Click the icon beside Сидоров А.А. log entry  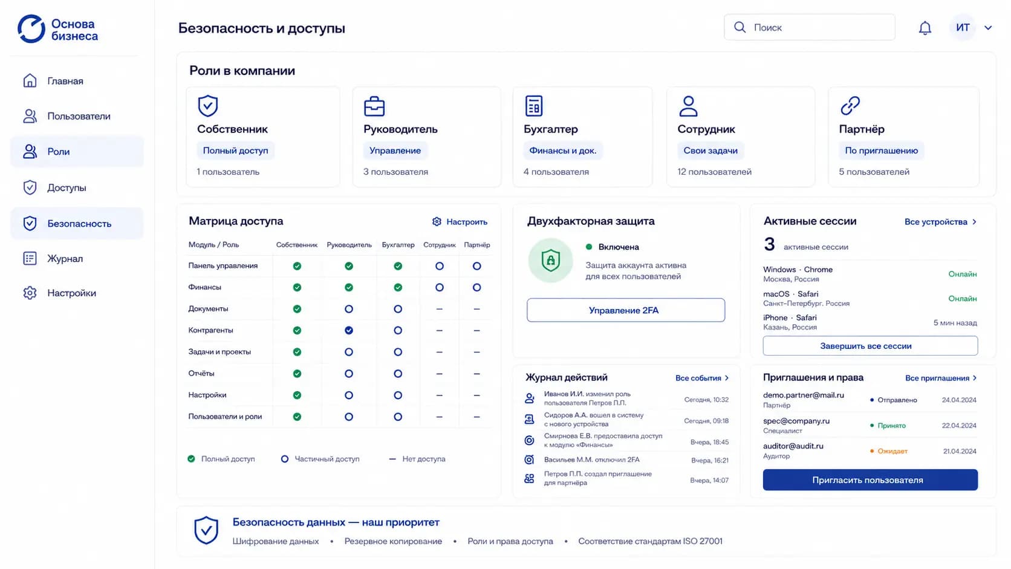[x=529, y=420]
